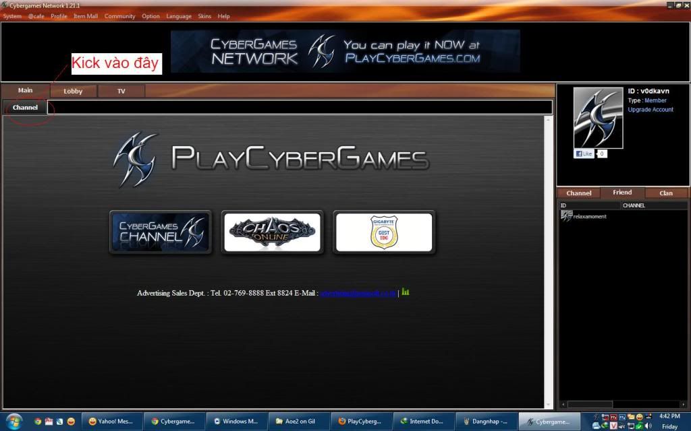Screen dimensions: 691x431
Task: Switch to Dangnhap taskbar window
Action: [x=486, y=422]
